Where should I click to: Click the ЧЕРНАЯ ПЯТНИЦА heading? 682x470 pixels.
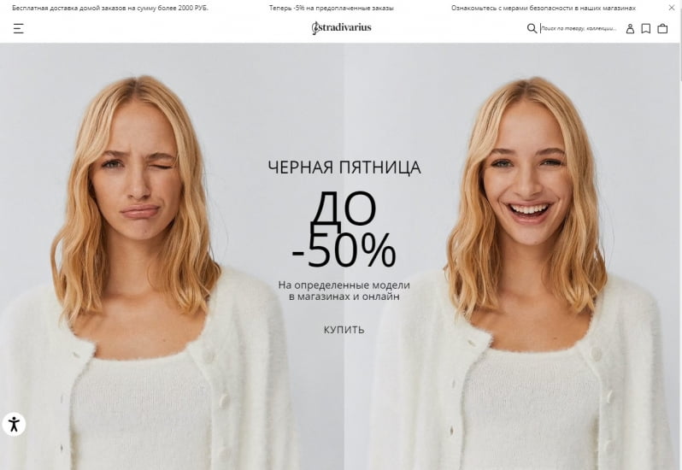pos(344,167)
